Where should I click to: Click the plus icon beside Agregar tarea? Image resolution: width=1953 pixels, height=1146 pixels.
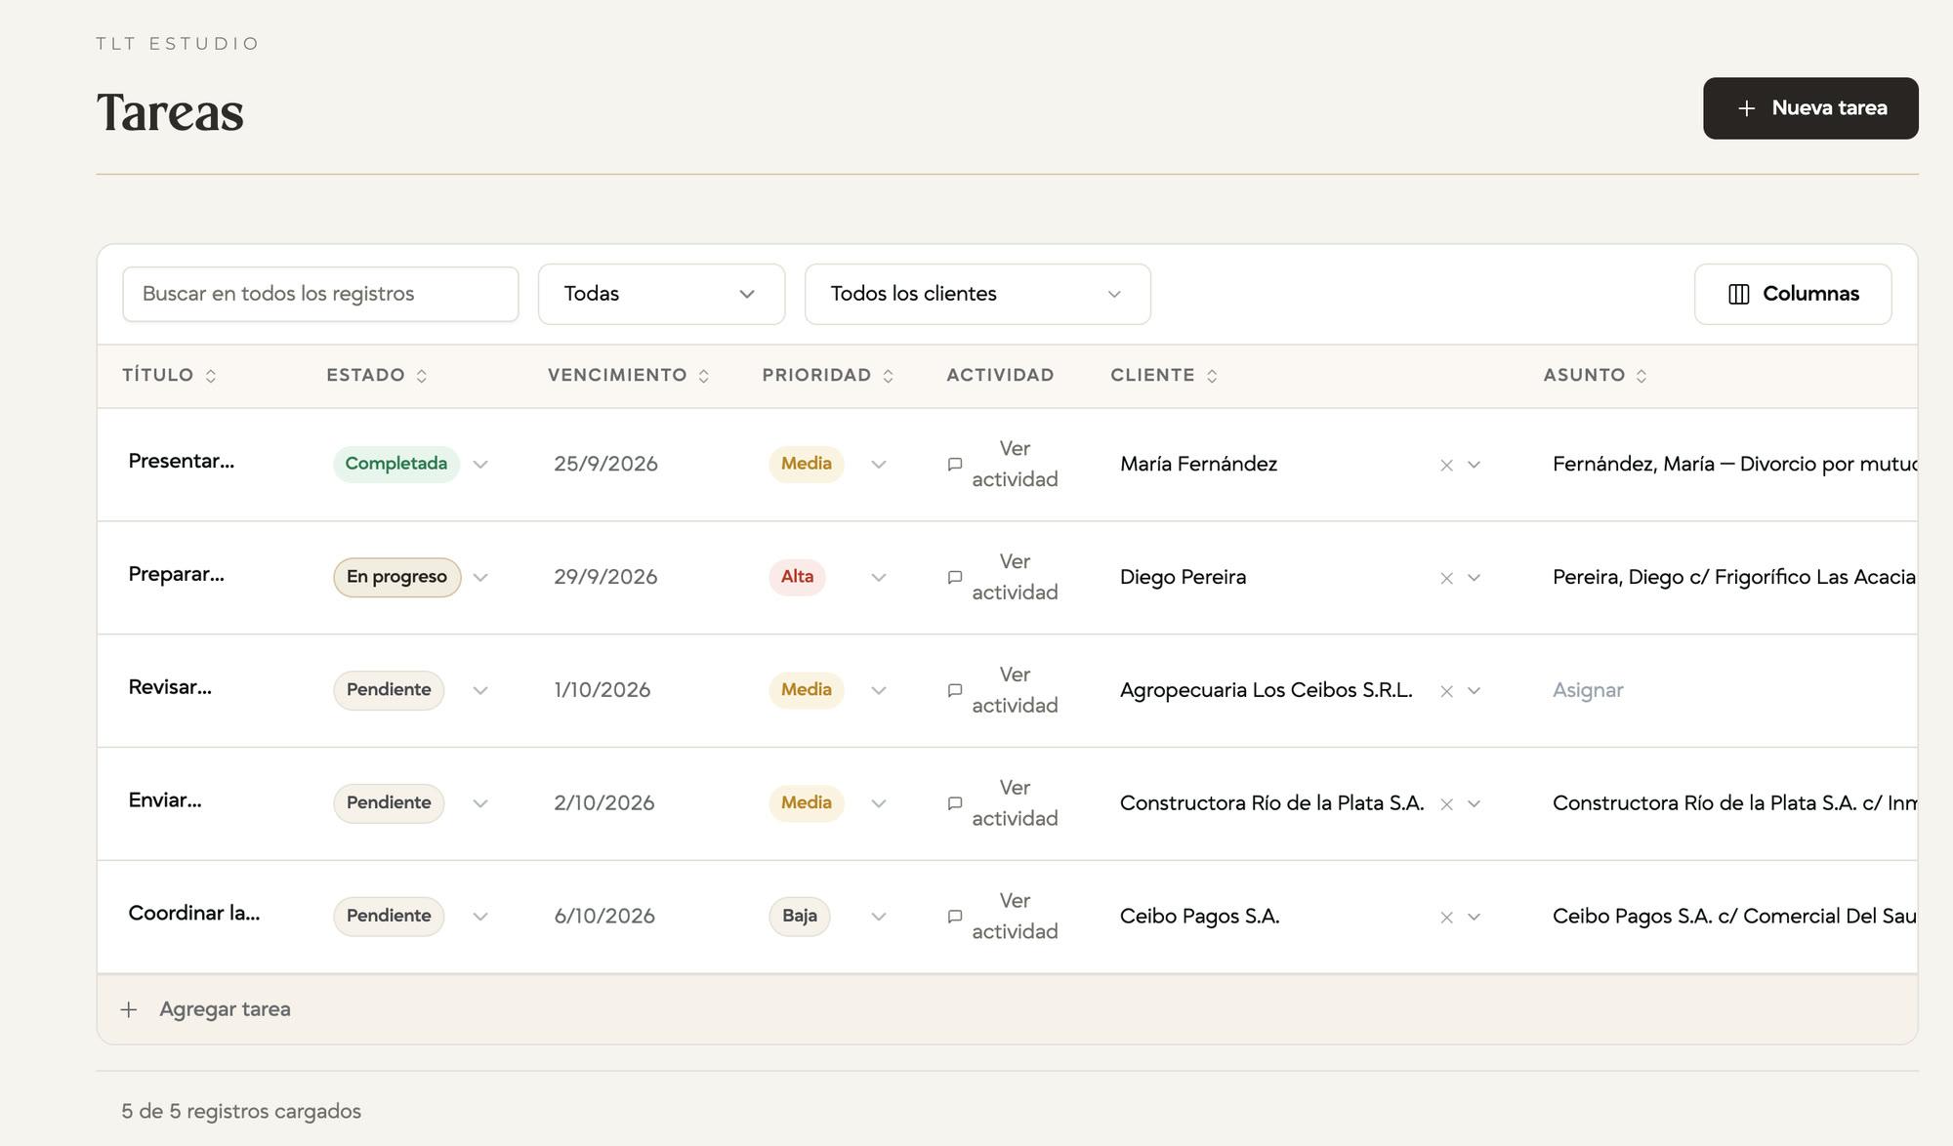click(129, 1009)
